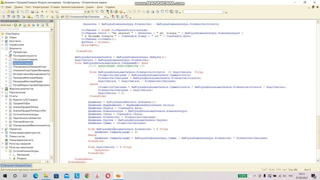The height and width of the screenshot is (180, 320).
Task: Click the 1C application taskbar icon
Action: coord(118,175)
